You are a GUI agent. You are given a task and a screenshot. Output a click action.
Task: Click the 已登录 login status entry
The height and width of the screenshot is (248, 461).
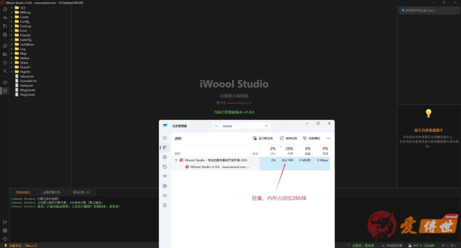[x=361, y=246]
